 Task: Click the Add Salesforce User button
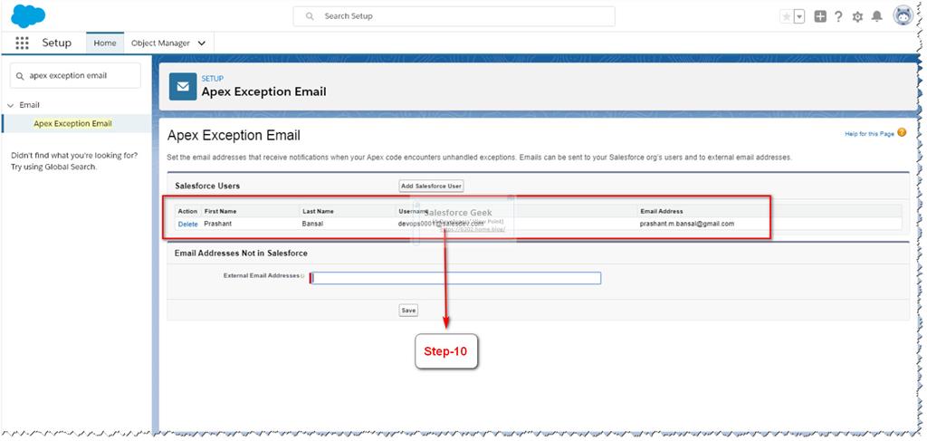tap(431, 186)
